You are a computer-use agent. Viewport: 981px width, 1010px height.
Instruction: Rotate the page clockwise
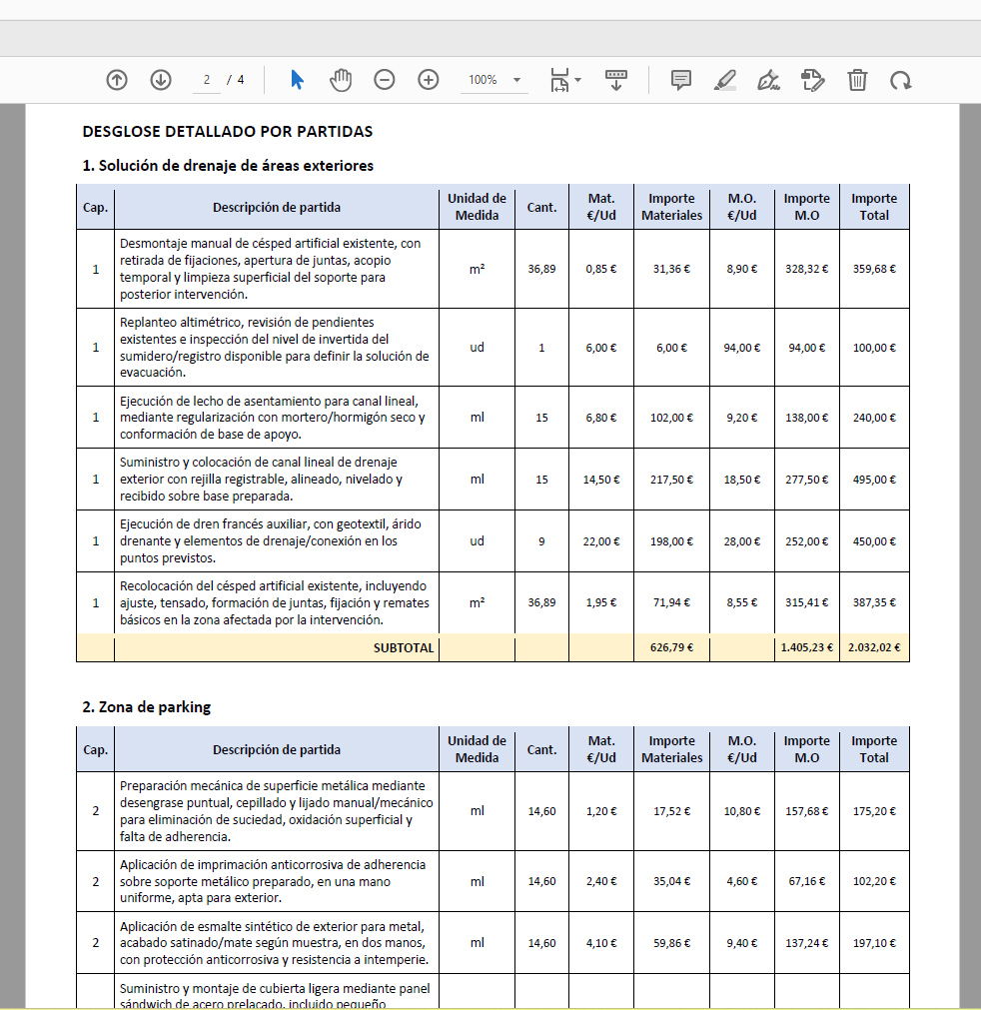point(900,81)
